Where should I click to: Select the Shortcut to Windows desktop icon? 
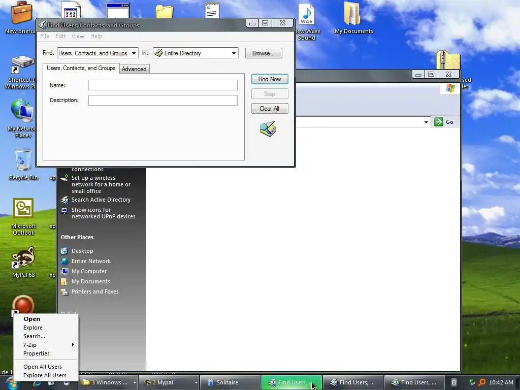click(x=22, y=65)
